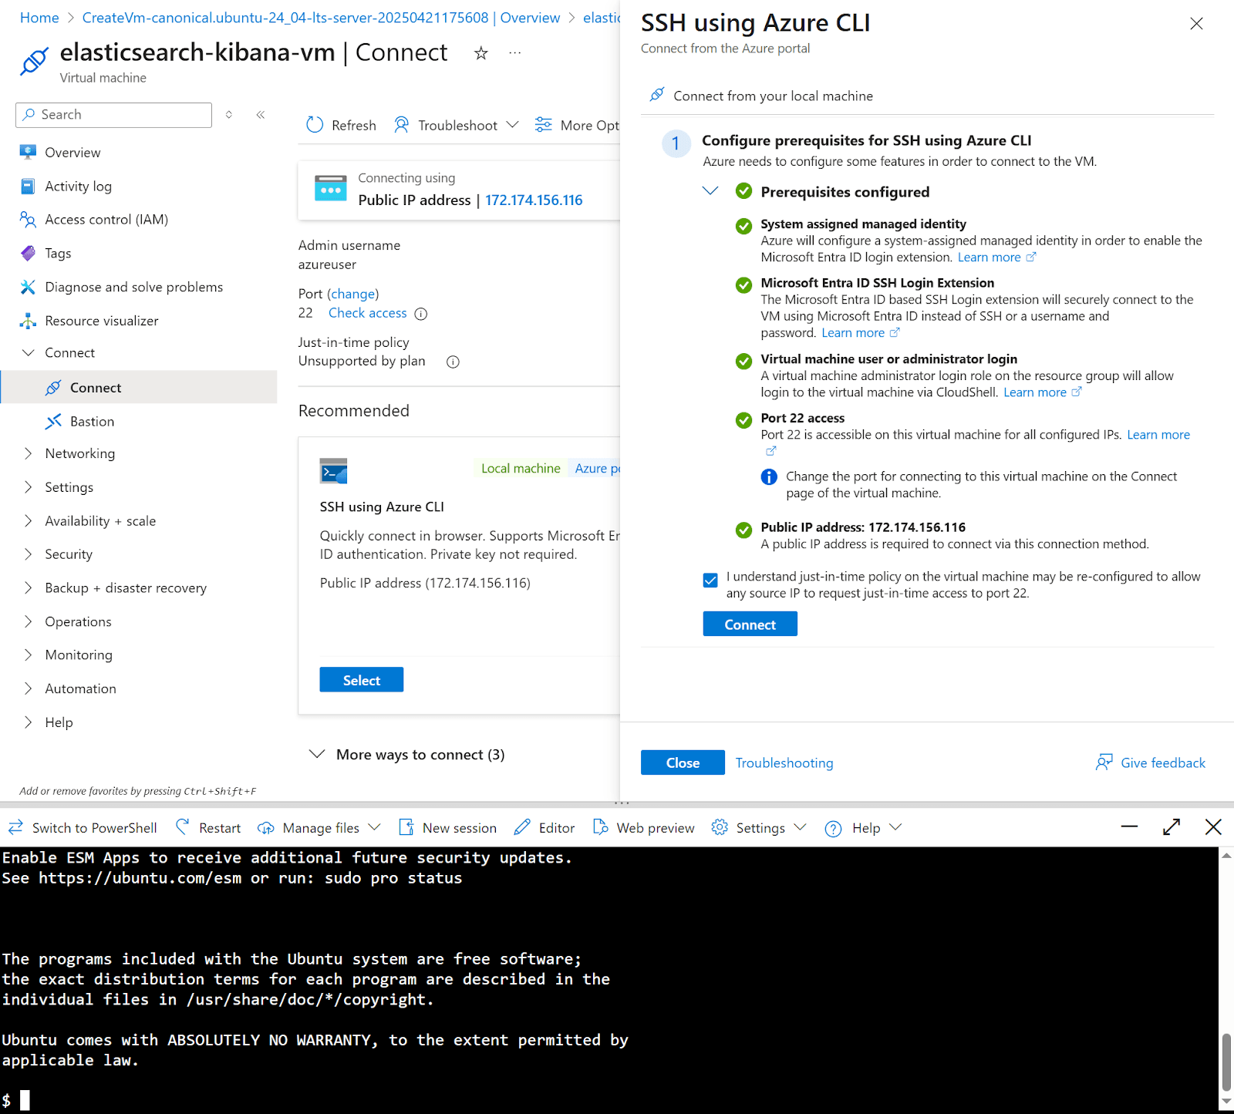
Task: Uncheck the just-in-time policy acknowledgment checkbox
Action: pos(710,581)
